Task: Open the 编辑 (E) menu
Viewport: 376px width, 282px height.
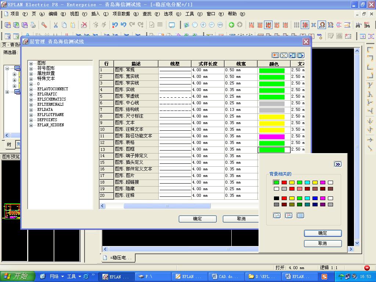Action: (57, 14)
